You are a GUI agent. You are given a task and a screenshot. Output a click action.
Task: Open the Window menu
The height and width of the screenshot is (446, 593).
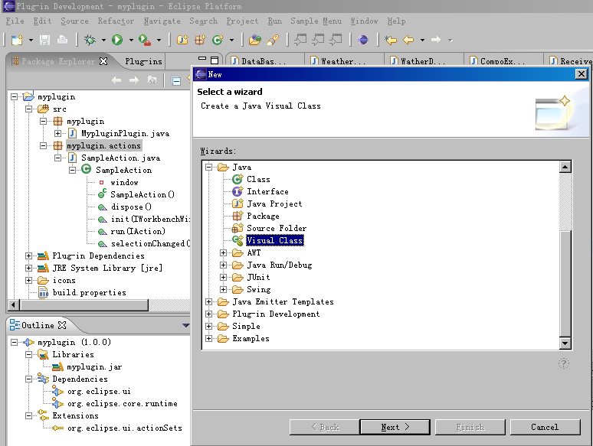364,21
